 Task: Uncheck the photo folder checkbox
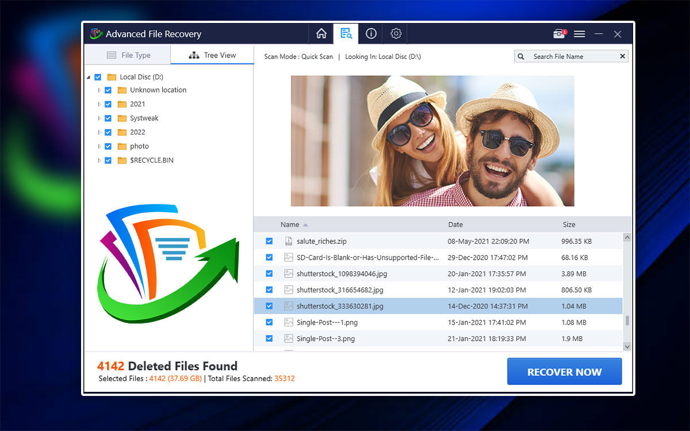click(108, 146)
